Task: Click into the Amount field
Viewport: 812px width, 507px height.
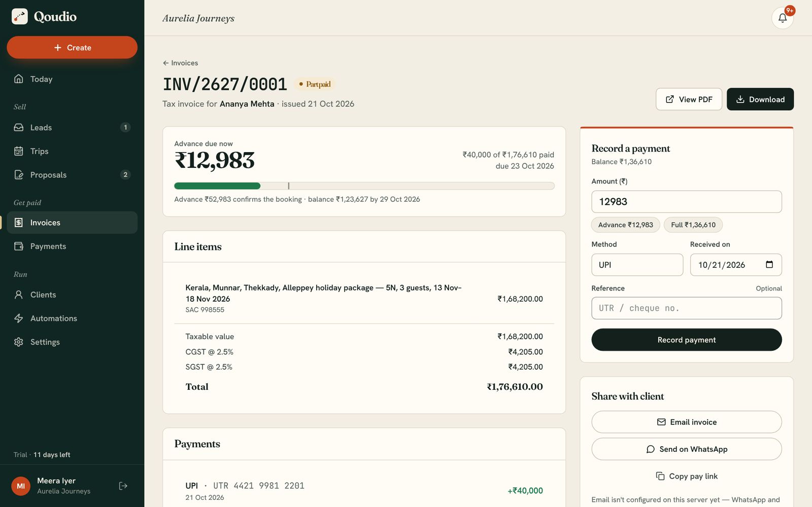Action: pyautogui.click(x=686, y=202)
